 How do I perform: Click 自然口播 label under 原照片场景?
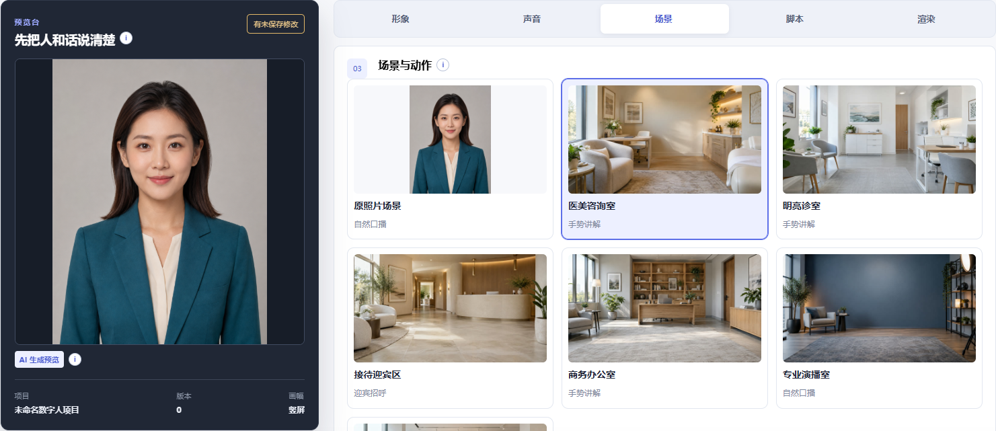click(x=370, y=224)
